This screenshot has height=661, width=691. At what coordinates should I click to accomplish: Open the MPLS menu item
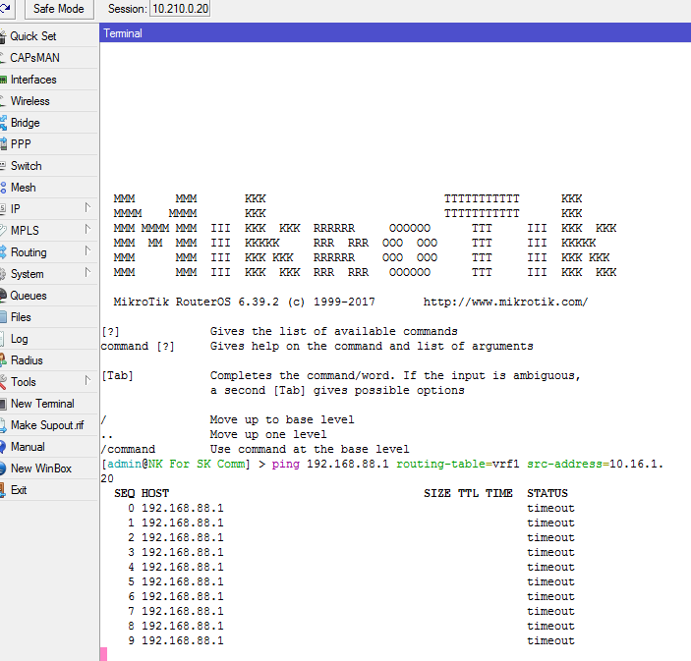(x=48, y=230)
